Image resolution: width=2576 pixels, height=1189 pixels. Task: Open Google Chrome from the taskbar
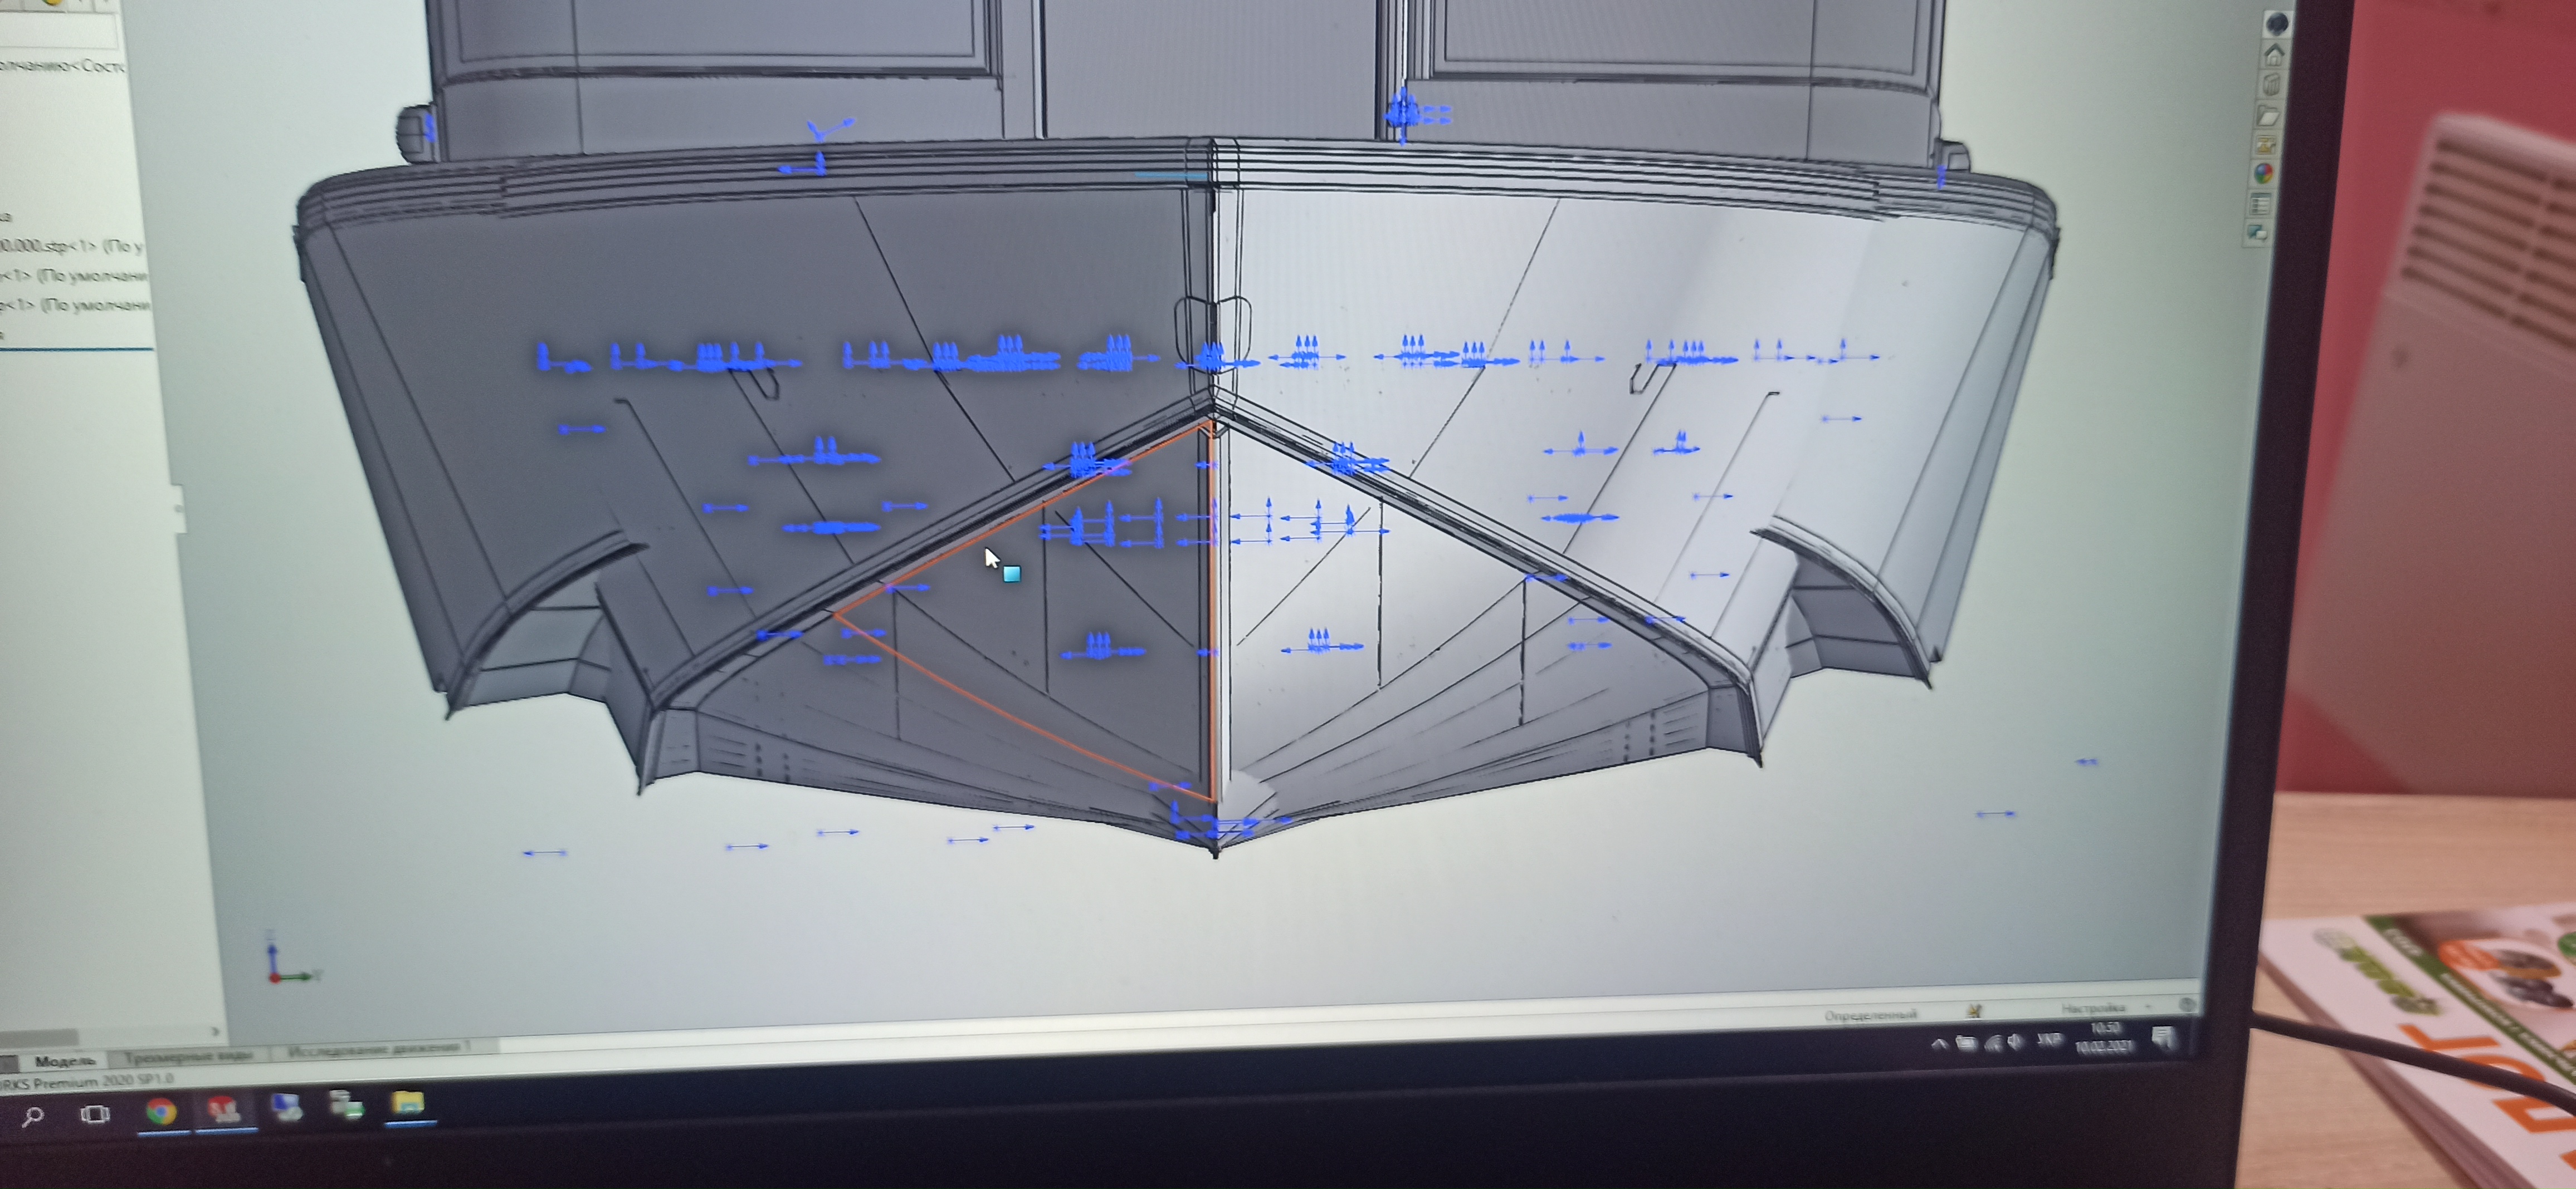[161, 1111]
